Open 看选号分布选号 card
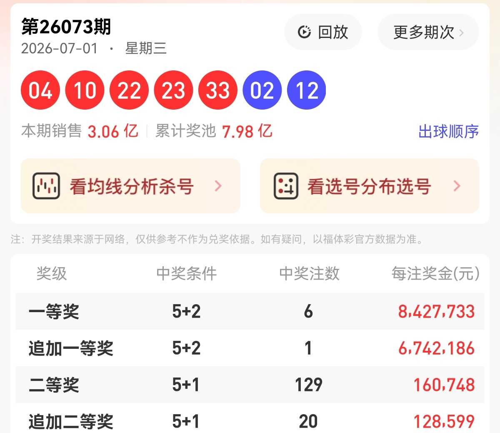The image size is (500, 433). click(370, 186)
